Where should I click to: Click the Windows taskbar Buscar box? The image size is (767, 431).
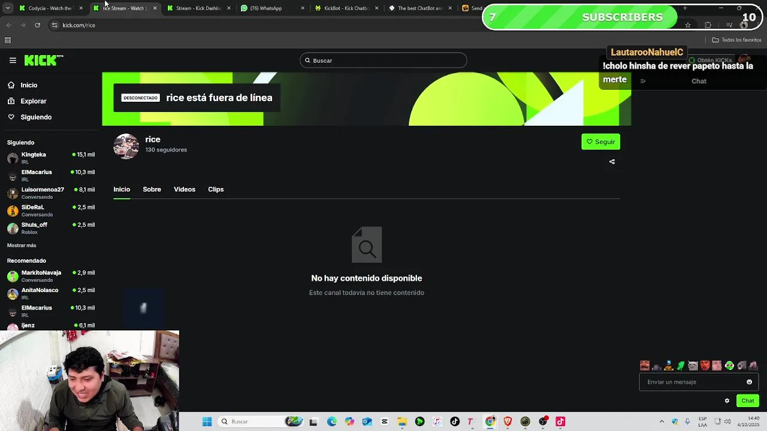[x=261, y=421]
